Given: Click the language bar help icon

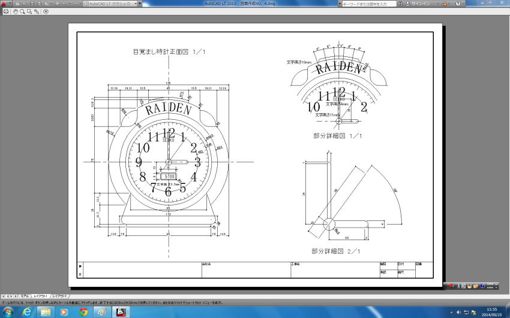Looking at the screenshot, I should (482, 286).
